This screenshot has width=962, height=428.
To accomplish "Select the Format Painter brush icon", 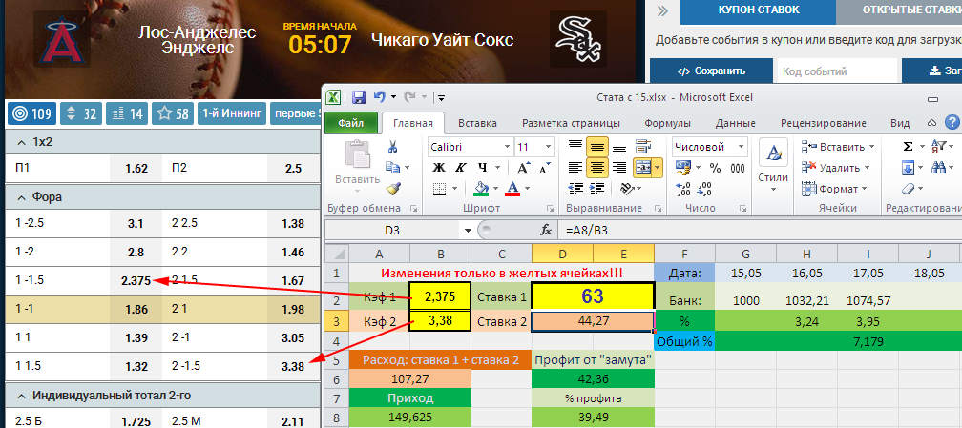I will [x=392, y=188].
